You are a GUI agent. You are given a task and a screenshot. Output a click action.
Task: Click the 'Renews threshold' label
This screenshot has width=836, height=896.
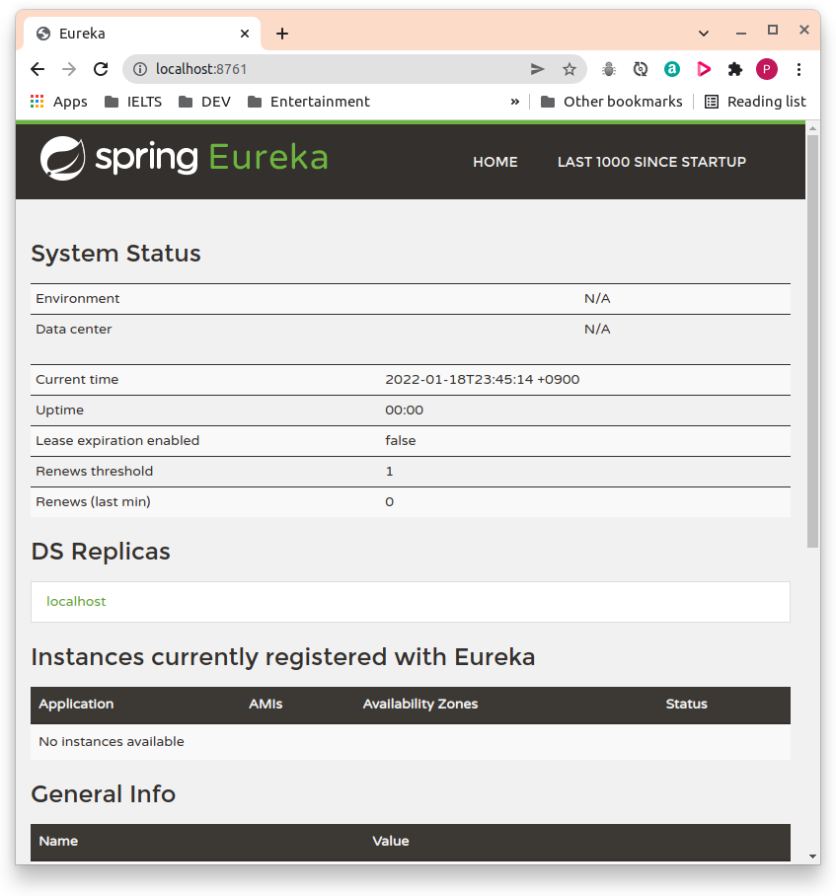[x=95, y=472]
